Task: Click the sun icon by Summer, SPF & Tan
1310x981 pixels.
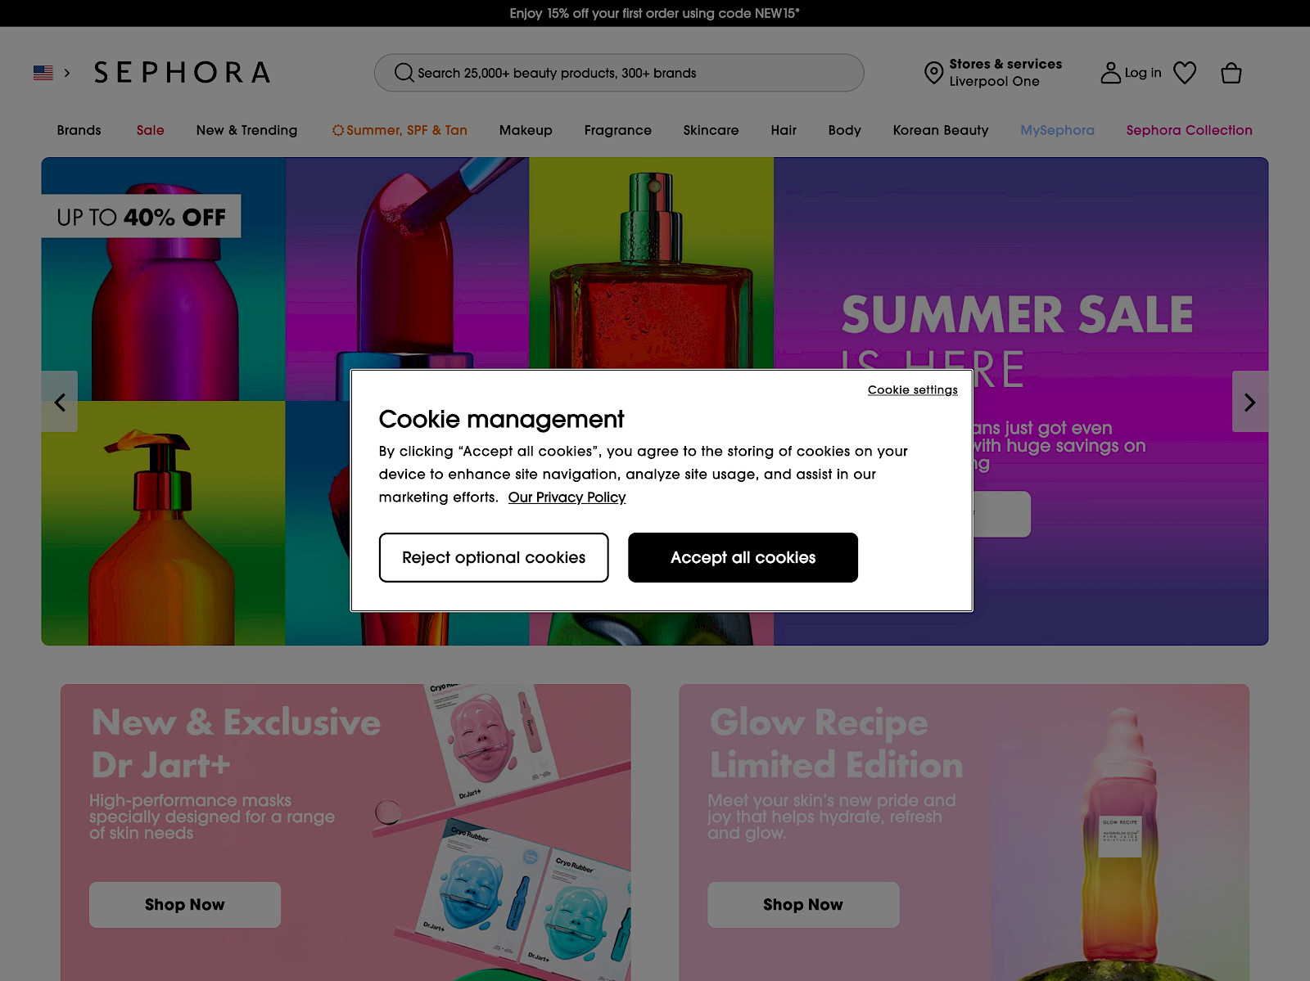Action: pos(337,130)
